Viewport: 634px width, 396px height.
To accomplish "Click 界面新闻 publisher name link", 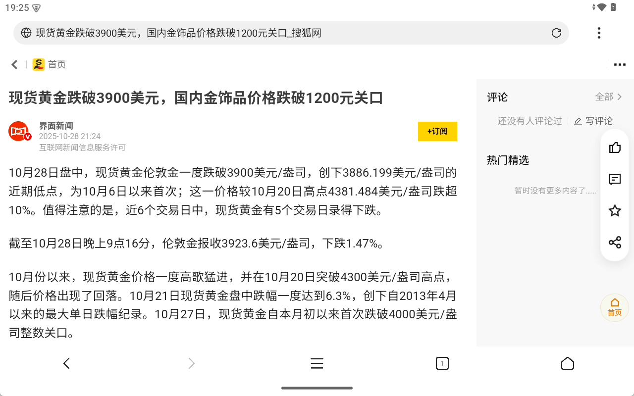I will click(x=56, y=125).
